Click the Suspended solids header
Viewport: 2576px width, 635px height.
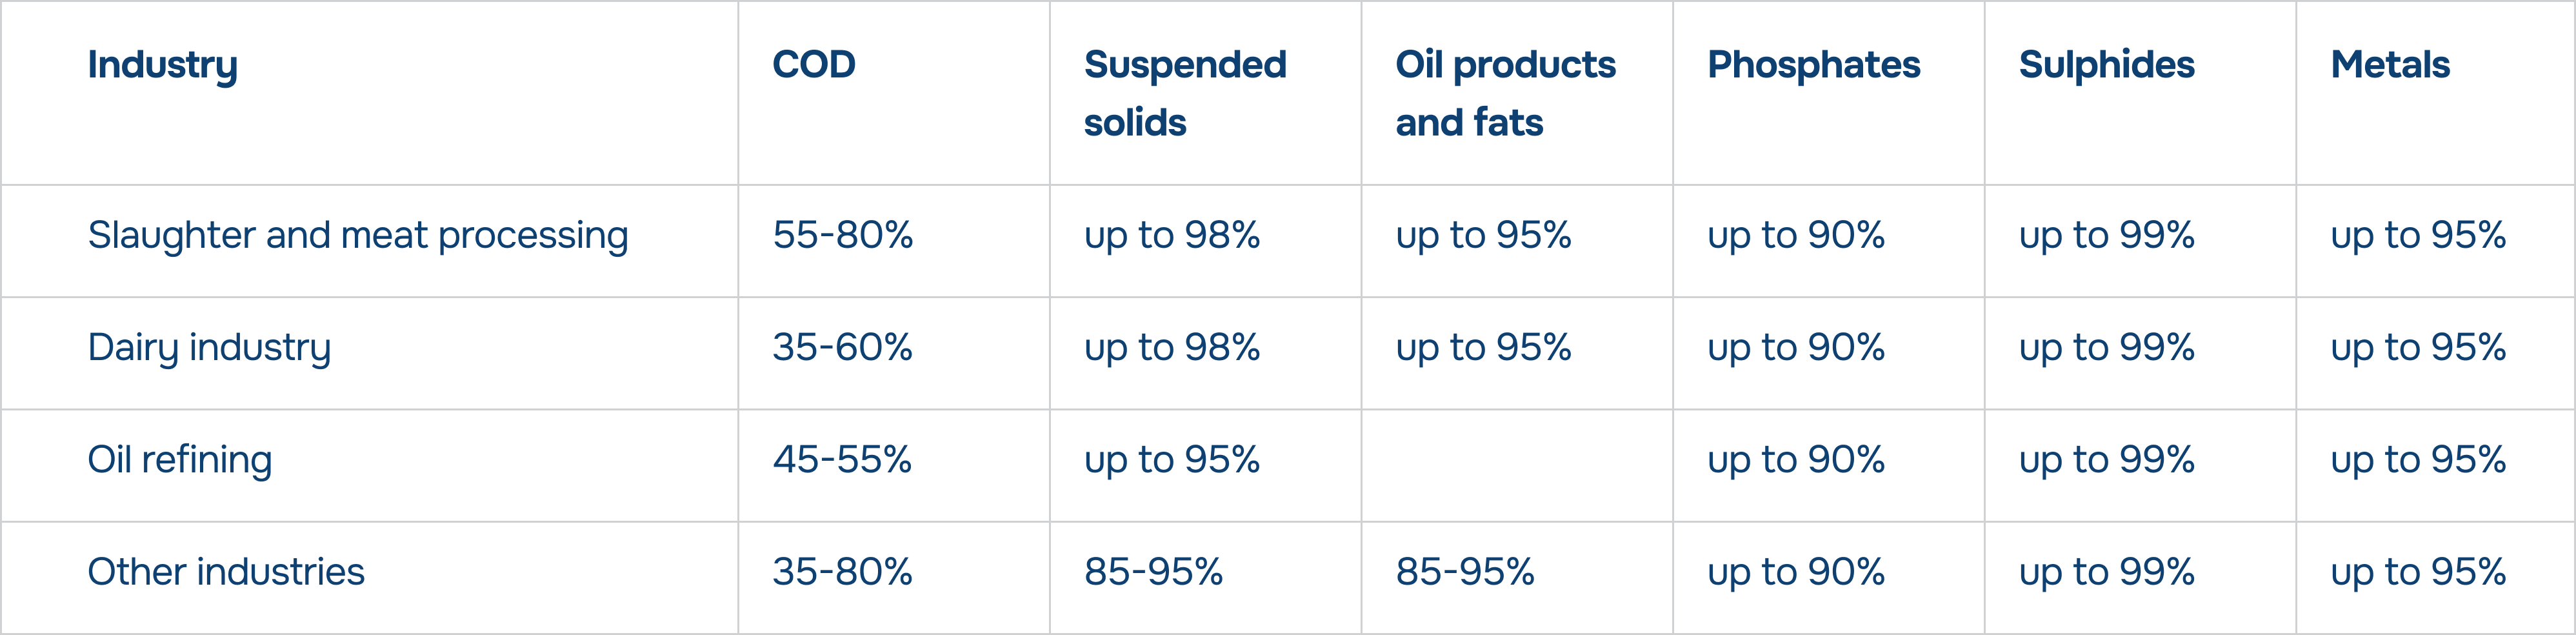click(1184, 93)
